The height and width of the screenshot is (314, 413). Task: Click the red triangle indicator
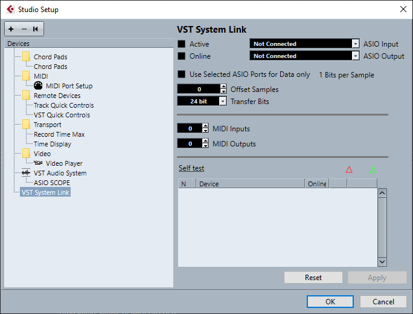(x=349, y=169)
